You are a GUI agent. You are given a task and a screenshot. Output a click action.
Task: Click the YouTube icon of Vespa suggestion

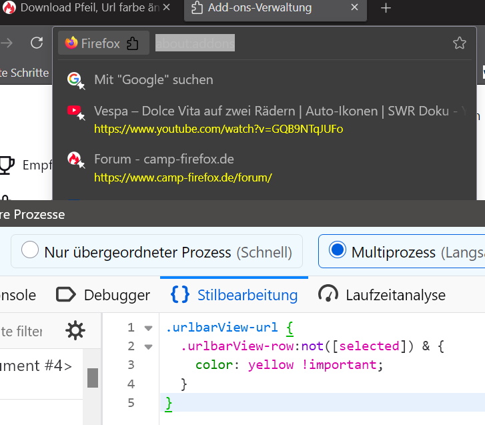[x=75, y=112]
